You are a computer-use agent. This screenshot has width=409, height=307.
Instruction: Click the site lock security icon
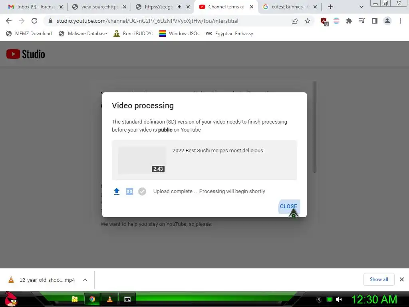pos(50,21)
